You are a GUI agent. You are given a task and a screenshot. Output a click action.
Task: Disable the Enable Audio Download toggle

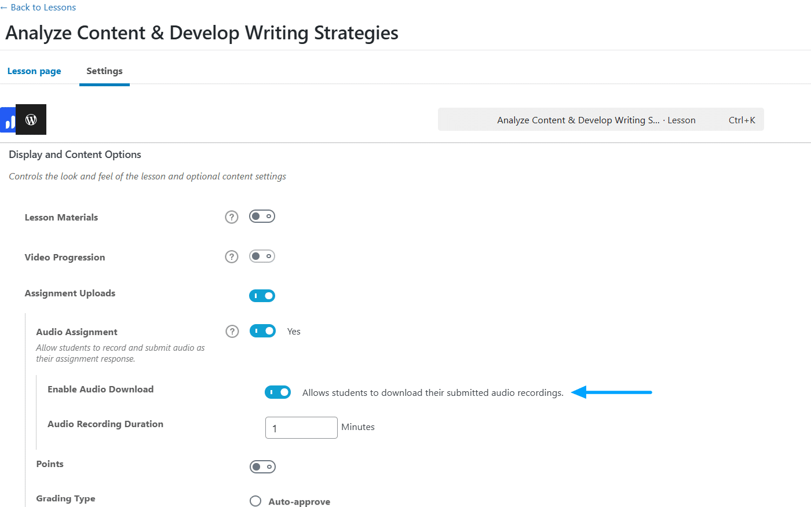tap(277, 392)
